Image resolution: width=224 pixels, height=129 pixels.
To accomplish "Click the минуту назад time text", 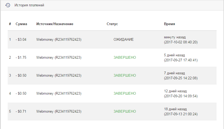I will tap(175, 37).
